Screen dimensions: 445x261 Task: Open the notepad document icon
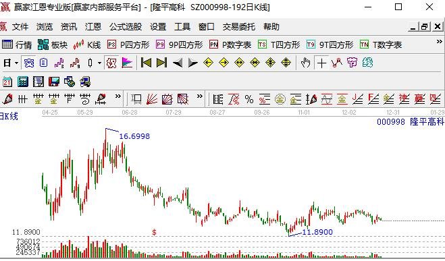click(38, 82)
